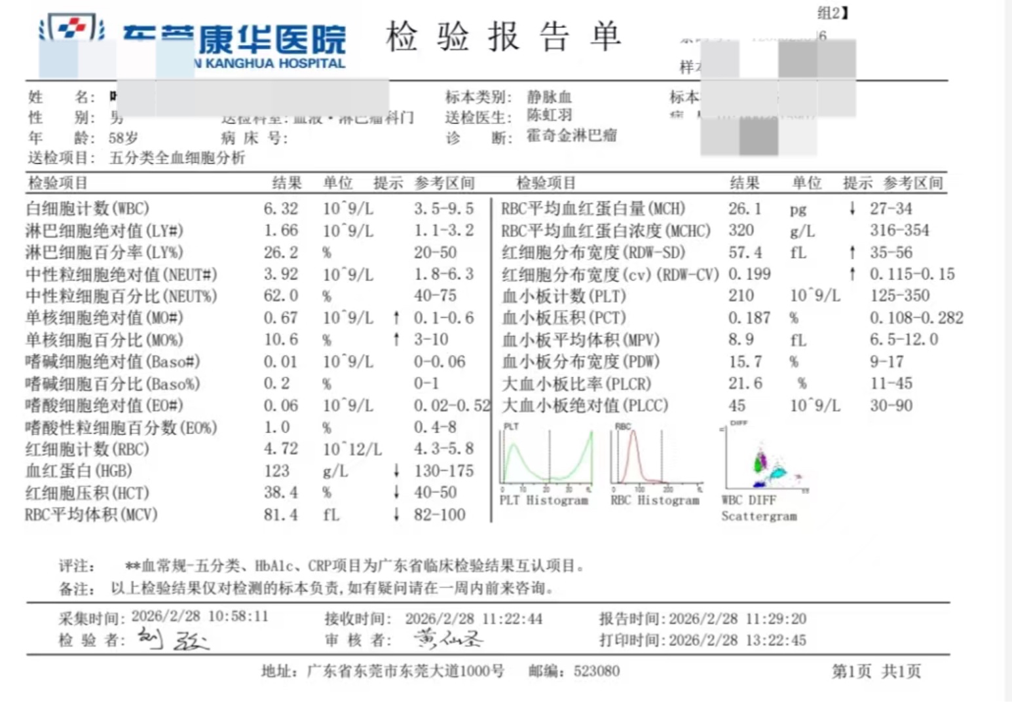
Task: Click the 检验报告单 report title
Action: coord(502,37)
